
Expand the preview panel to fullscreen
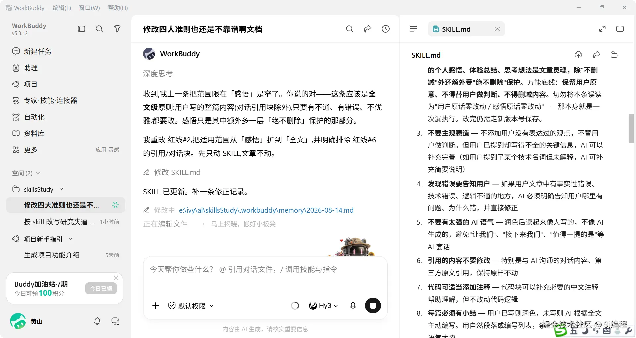pos(602,29)
